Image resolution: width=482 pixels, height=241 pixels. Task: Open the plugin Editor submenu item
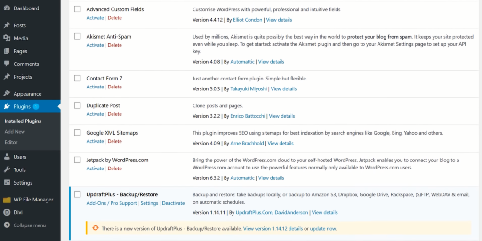(11, 142)
